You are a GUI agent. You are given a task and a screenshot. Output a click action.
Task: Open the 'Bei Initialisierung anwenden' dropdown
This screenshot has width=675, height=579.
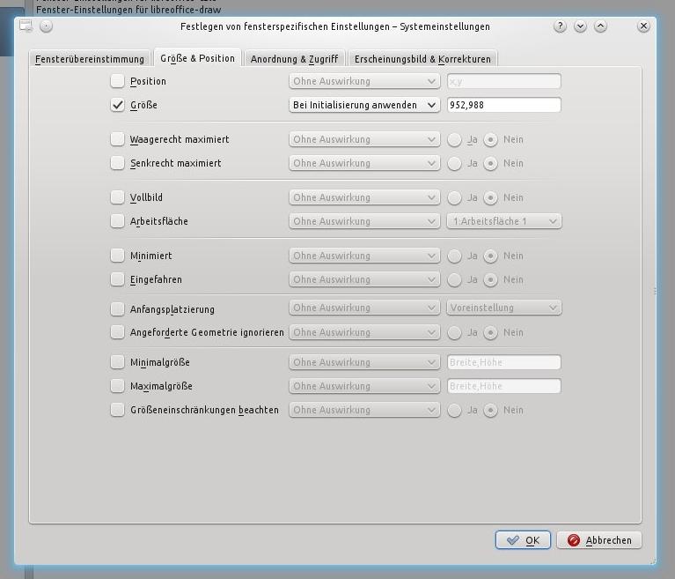click(364, 105)
